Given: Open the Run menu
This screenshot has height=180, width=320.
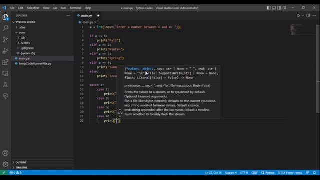Looking at the screenshot, I should point(63,8).
